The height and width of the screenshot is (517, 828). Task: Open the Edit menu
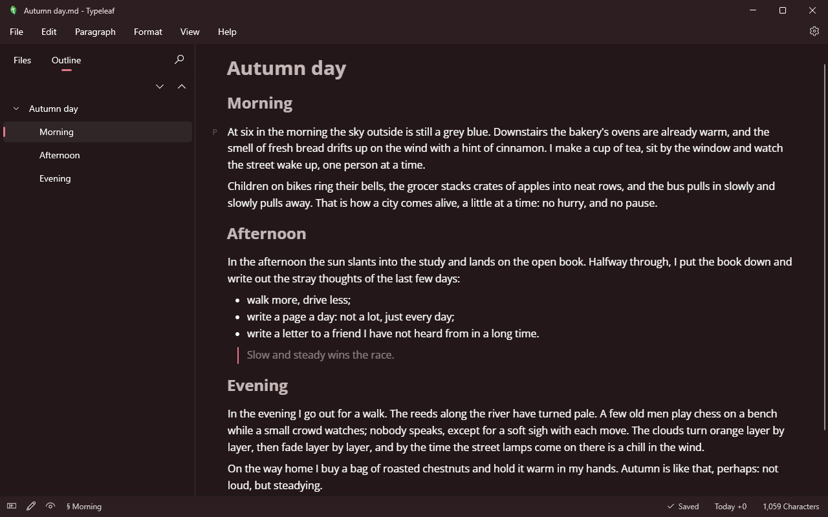coord(49,32)
